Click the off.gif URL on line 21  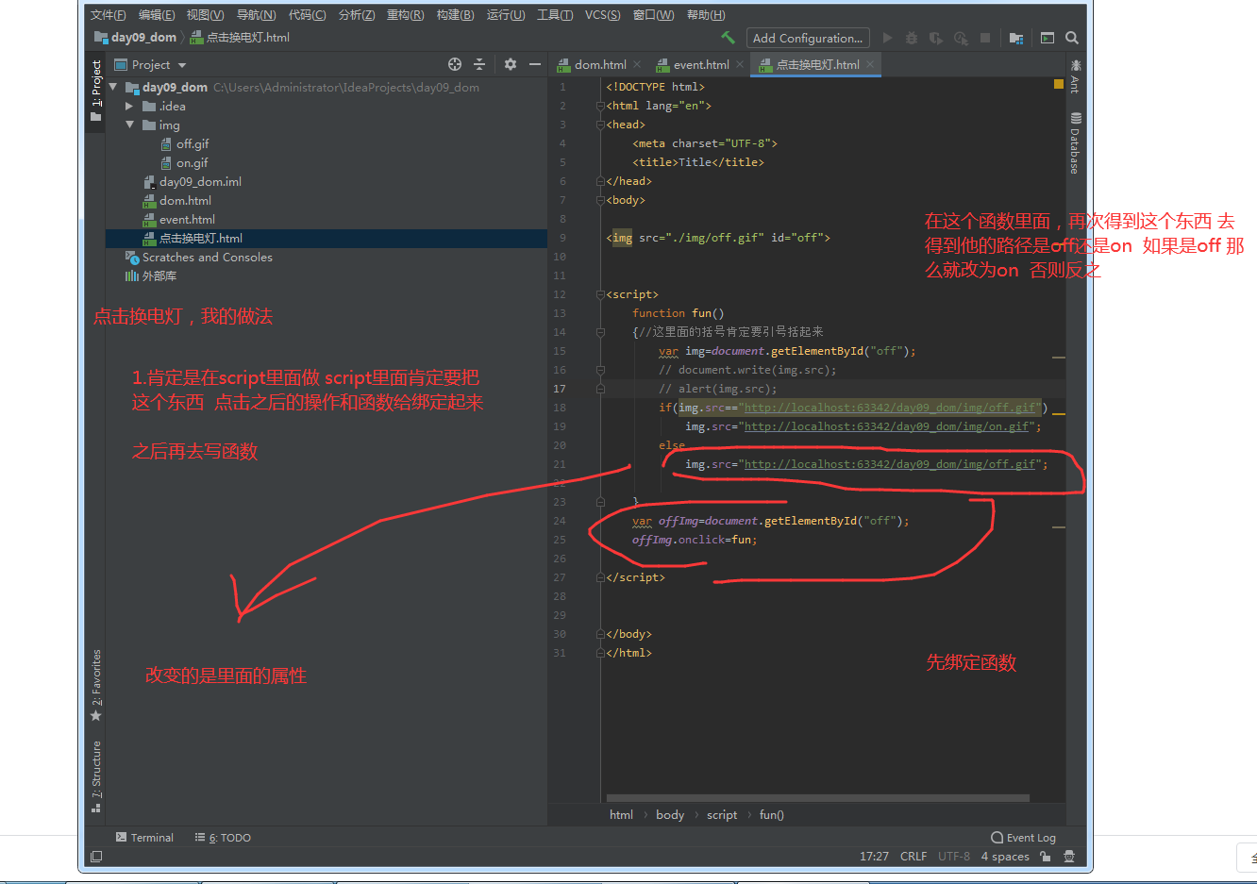pyautogui.click(x=890, y=464)
